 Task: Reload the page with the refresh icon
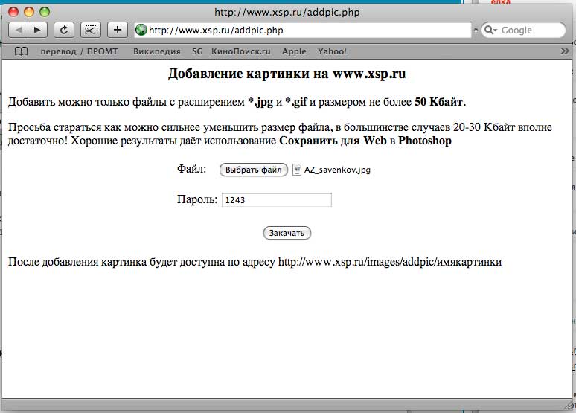click(x=64, y=30)
